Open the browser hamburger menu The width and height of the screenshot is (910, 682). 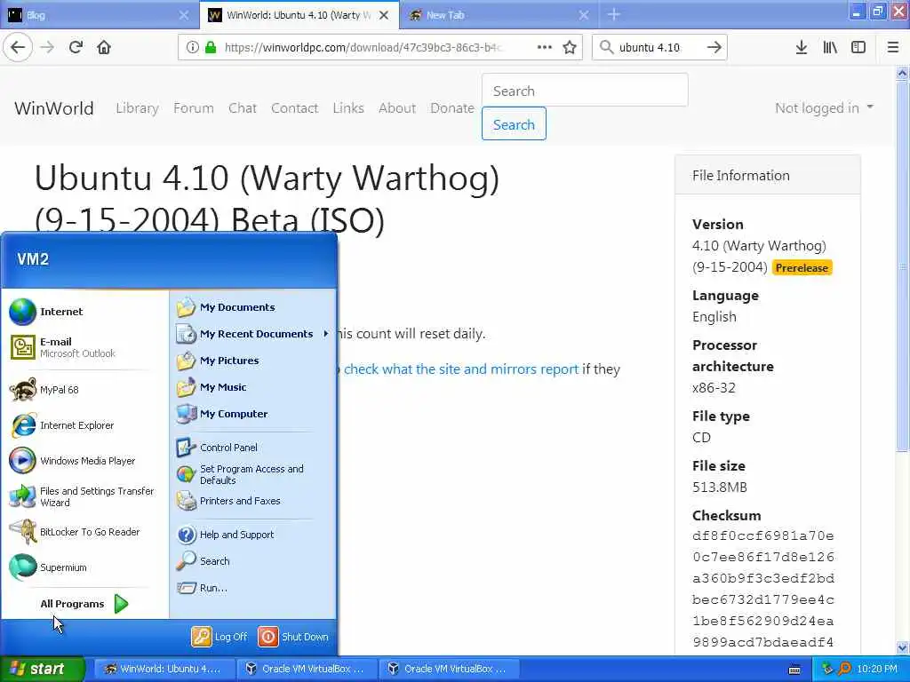tap(893, 47)
